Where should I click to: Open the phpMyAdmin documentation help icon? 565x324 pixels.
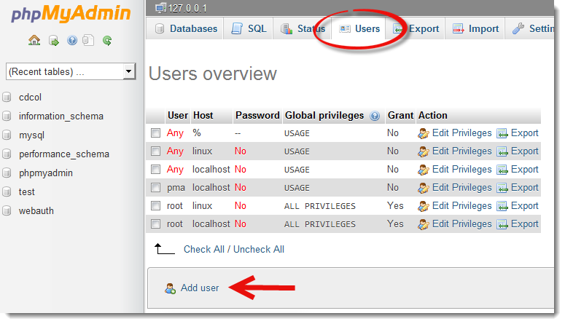pyautogui.click(x=72, y=40)
